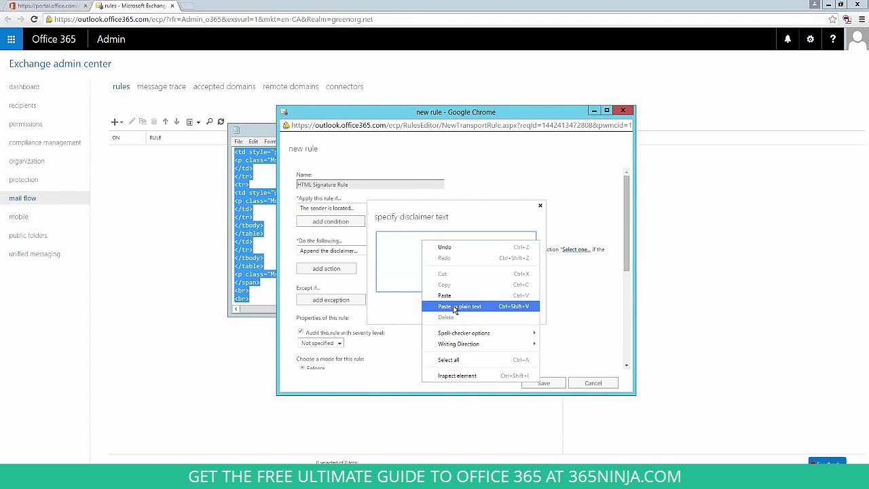Click the Chrome address bar URL

213,19
